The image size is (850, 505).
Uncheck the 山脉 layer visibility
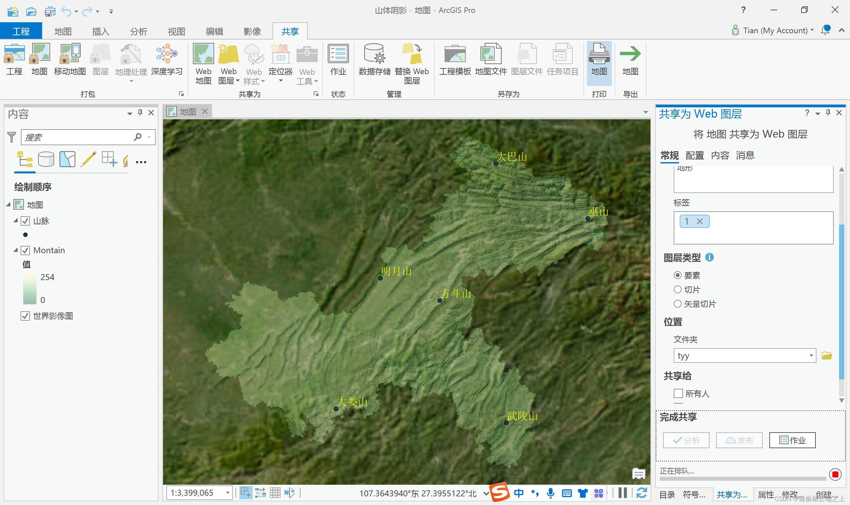[25, 221]
